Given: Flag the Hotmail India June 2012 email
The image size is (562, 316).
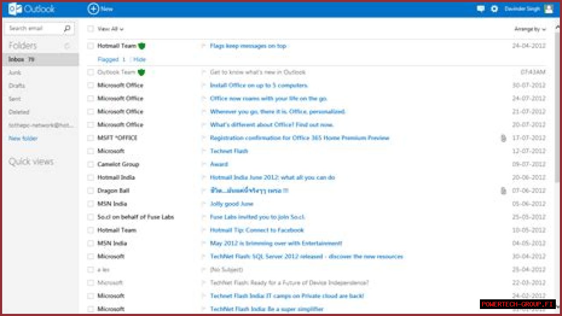Looking at the screenshot, I should [203, 178].
